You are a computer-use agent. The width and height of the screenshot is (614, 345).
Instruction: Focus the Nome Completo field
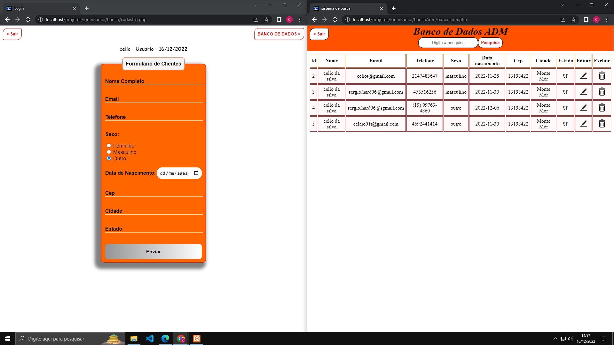coord(154,81)
